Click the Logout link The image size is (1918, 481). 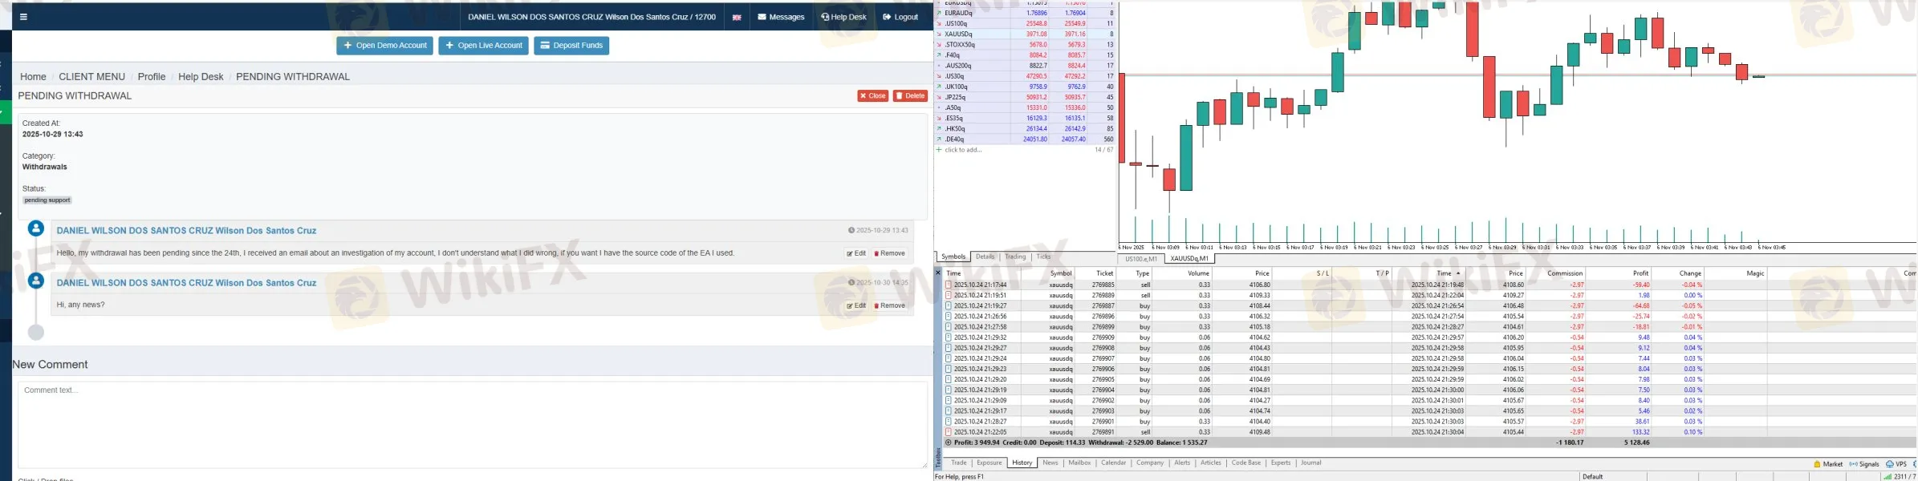[900, 17]
